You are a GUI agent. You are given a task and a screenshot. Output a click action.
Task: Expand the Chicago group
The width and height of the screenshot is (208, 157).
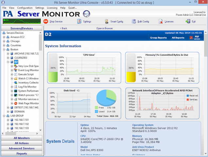point(4,41)
